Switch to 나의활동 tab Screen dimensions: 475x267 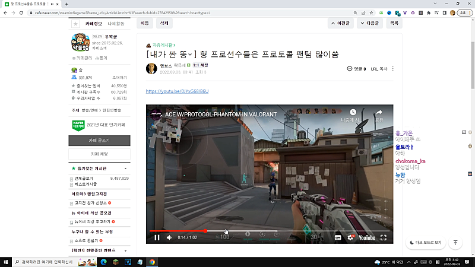pyautogui.click(x=116, y=24)
